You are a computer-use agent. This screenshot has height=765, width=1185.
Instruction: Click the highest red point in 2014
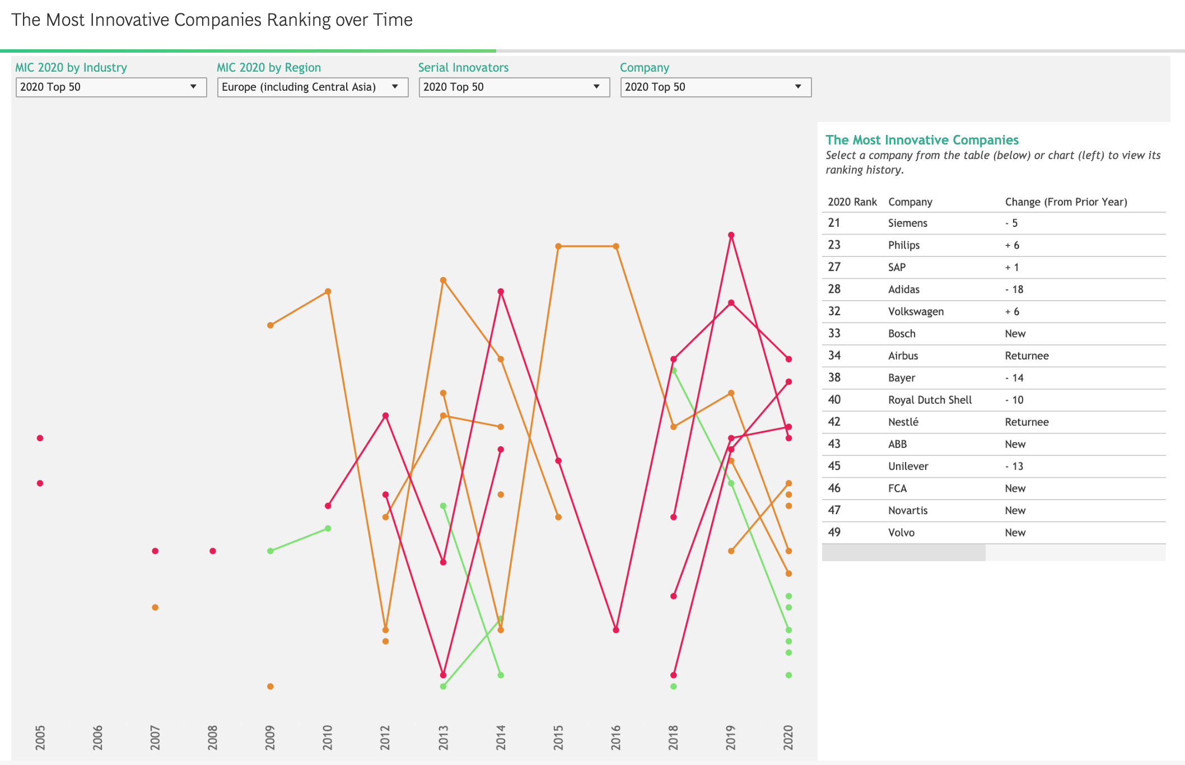(501, 292)
